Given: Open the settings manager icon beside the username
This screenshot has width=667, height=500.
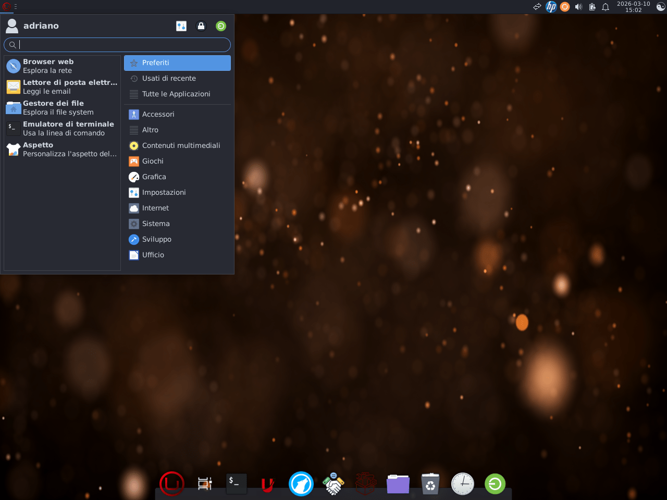Looking at the screenshot, I should (181, 26).
